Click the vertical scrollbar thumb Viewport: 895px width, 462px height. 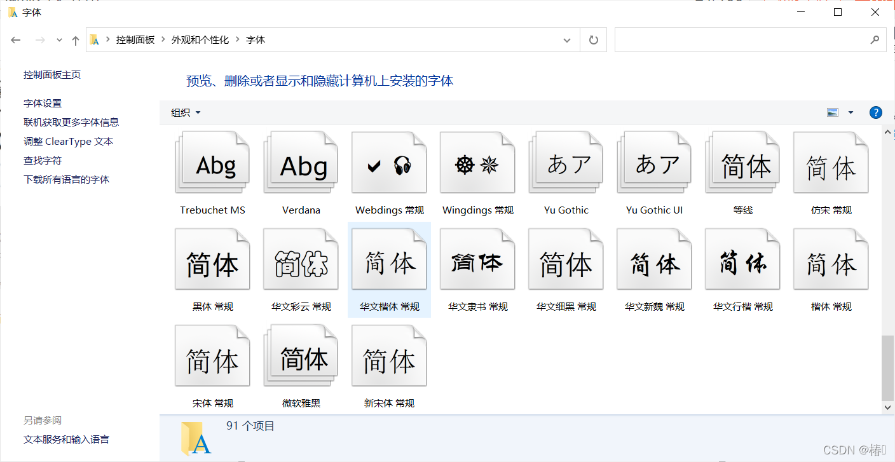point(888,367)
